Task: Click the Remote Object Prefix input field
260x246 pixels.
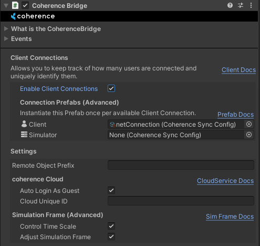Action: point(181,165)
